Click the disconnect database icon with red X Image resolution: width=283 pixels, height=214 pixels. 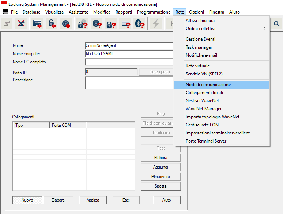coord(22,24)
